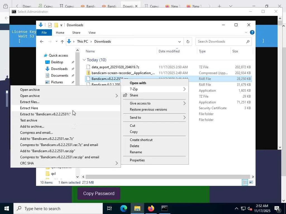This screenshot has height=214, width=286.
Task: Click Open with in context menu
Action: (154, 83)
